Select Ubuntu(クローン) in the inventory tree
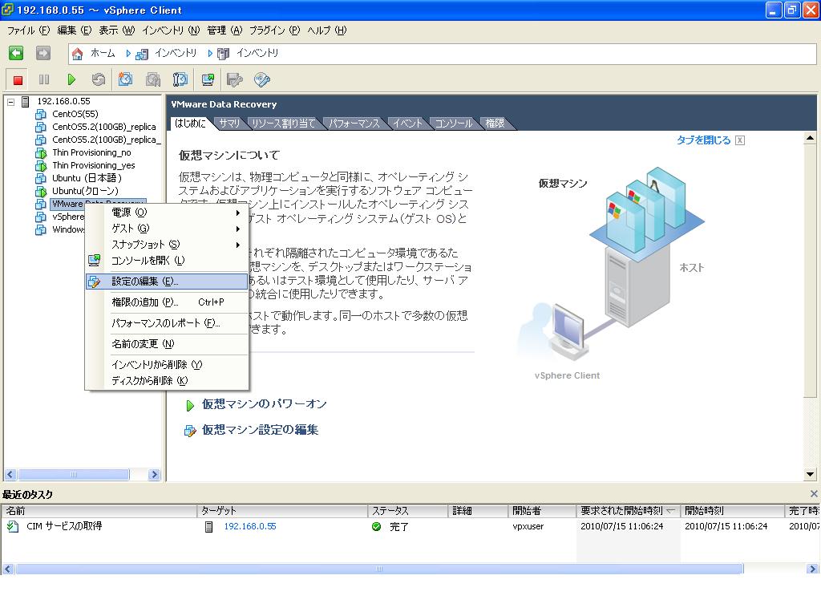821x616 pixels. click(85, 191)
